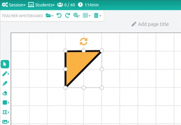Click the 114min session timer
This screenshot has height=125, width=181.
[x=88, y=5]
